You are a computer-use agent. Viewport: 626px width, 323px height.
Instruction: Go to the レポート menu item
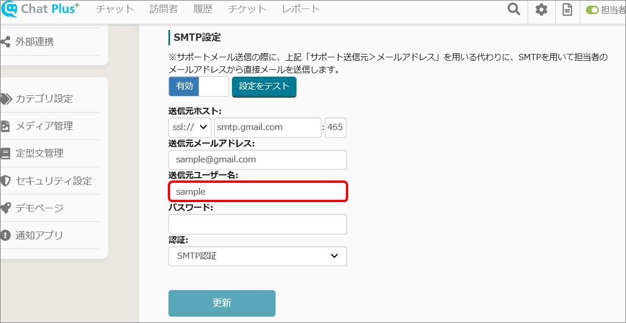pyautogui.click(x=301, y=9)
